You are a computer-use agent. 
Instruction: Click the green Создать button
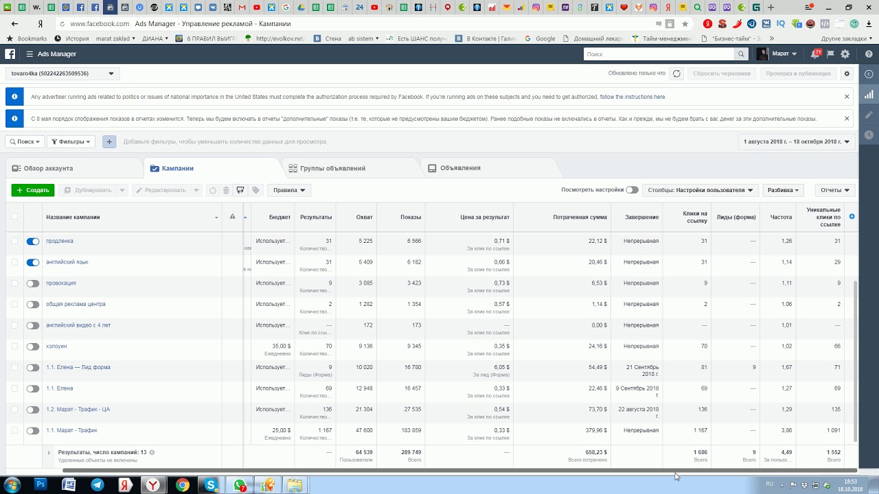[x=32, y=190]
